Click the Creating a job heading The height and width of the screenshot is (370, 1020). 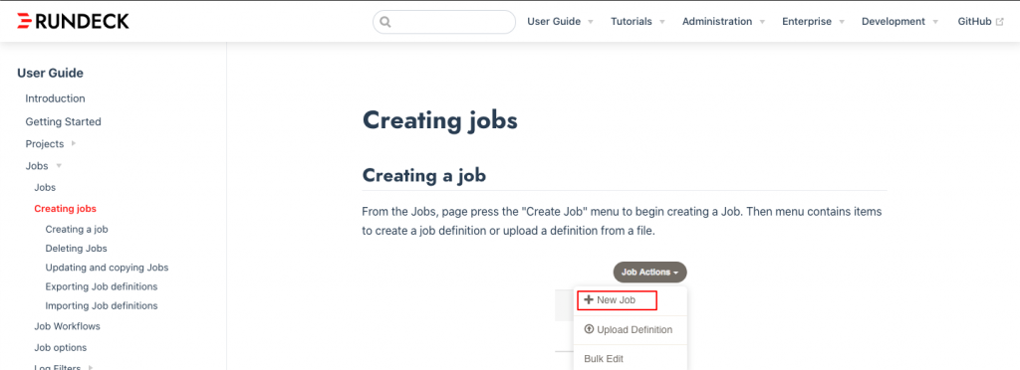[x=423, y=175]
